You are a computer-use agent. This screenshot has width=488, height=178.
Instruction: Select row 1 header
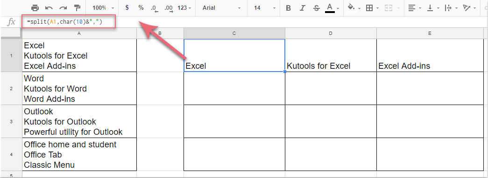click(x=11, y=55)
